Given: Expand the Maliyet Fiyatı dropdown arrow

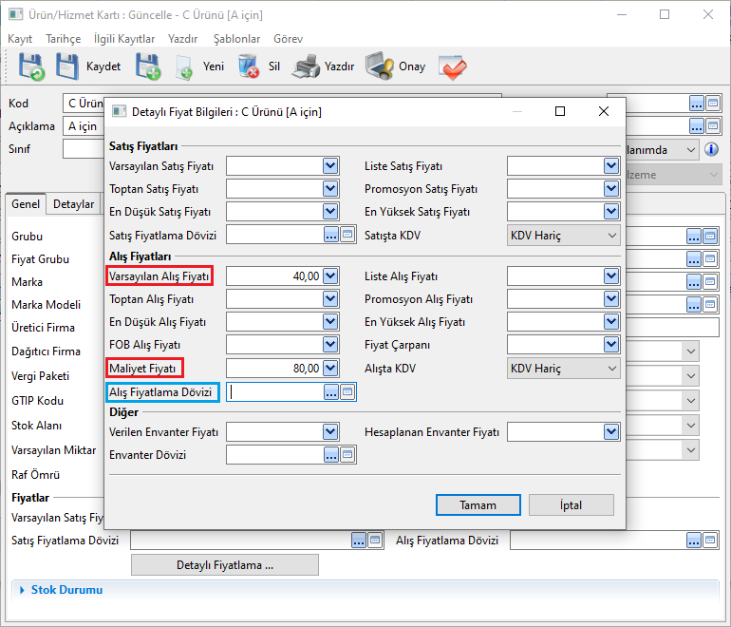Looking at the screenshot, I should point(330,369).
